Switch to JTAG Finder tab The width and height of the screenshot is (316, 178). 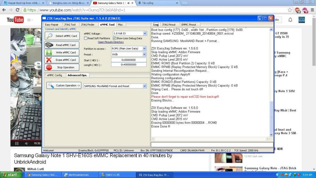point(88,25)
